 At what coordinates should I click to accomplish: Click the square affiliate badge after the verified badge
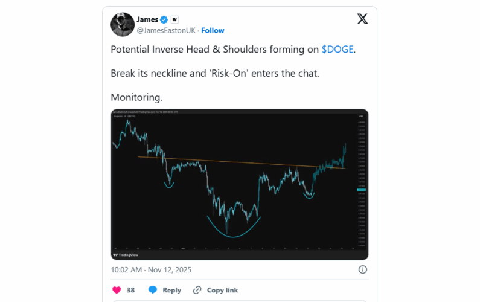click(174, 19)
